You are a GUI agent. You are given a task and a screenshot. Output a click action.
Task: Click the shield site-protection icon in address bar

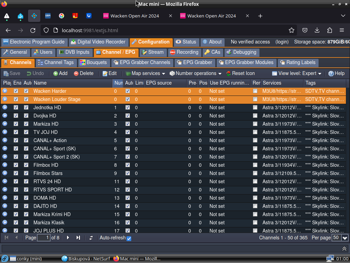click(46, 30)
